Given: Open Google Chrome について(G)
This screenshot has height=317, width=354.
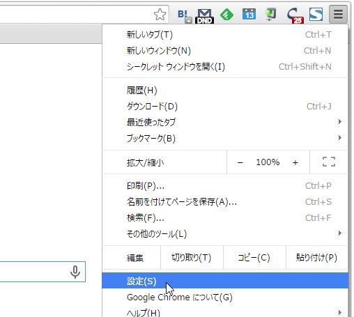Looking at the screenshot, I should pos(225,297).
